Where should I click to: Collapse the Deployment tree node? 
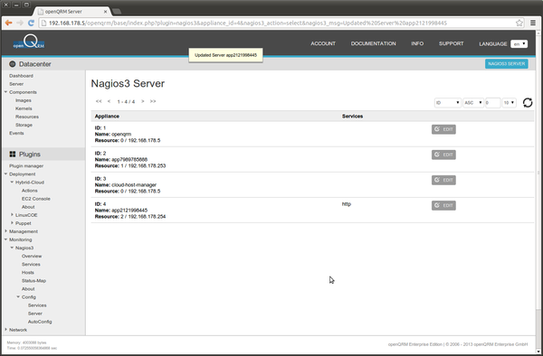(5, 173)
